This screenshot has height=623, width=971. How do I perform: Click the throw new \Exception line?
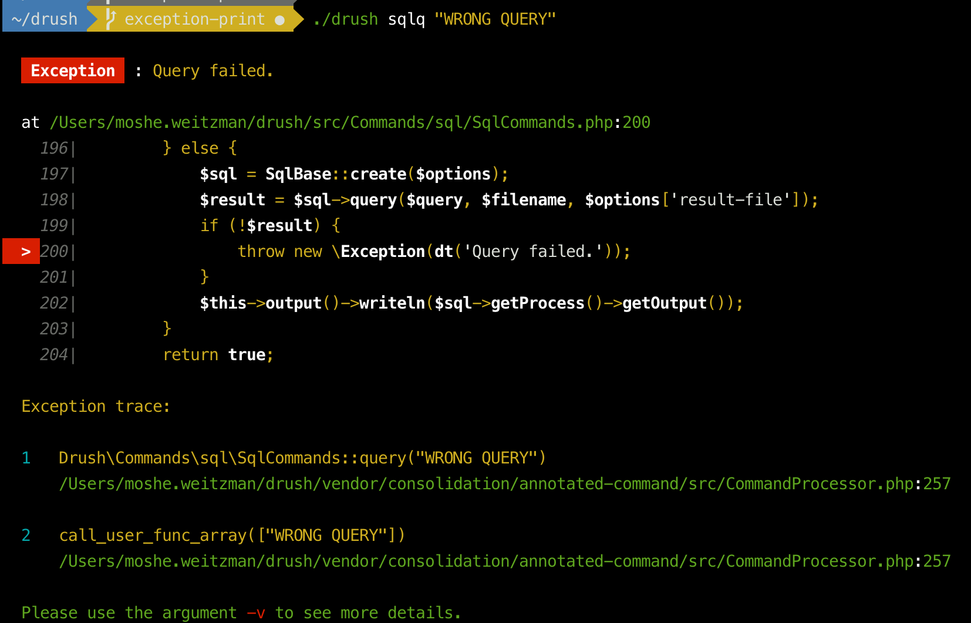tap(434, 251)
